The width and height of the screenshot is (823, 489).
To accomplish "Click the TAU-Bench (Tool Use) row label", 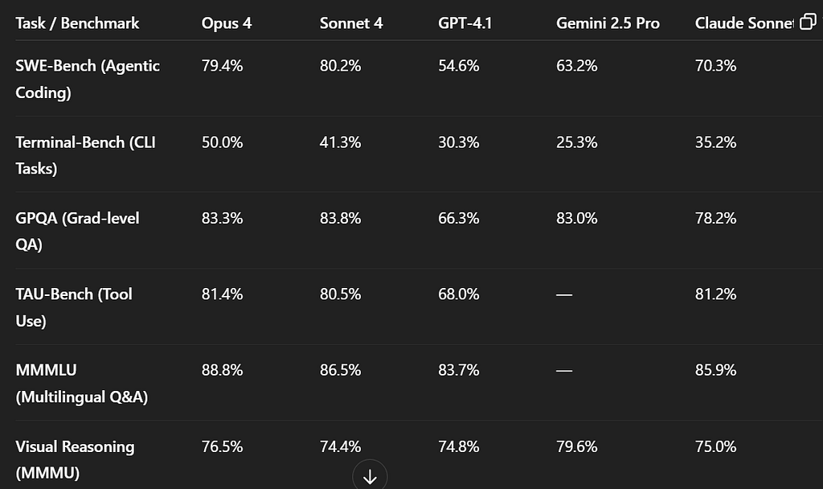I will 74,307.
